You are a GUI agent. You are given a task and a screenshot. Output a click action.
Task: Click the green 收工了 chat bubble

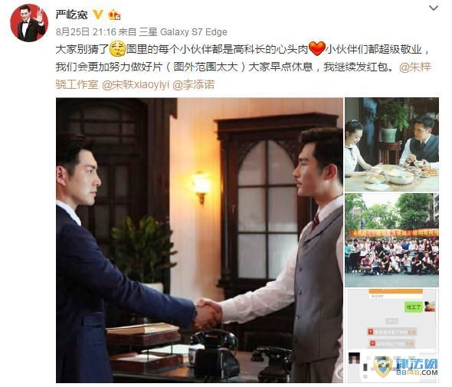pyautogui.click(x=414, y=307)
